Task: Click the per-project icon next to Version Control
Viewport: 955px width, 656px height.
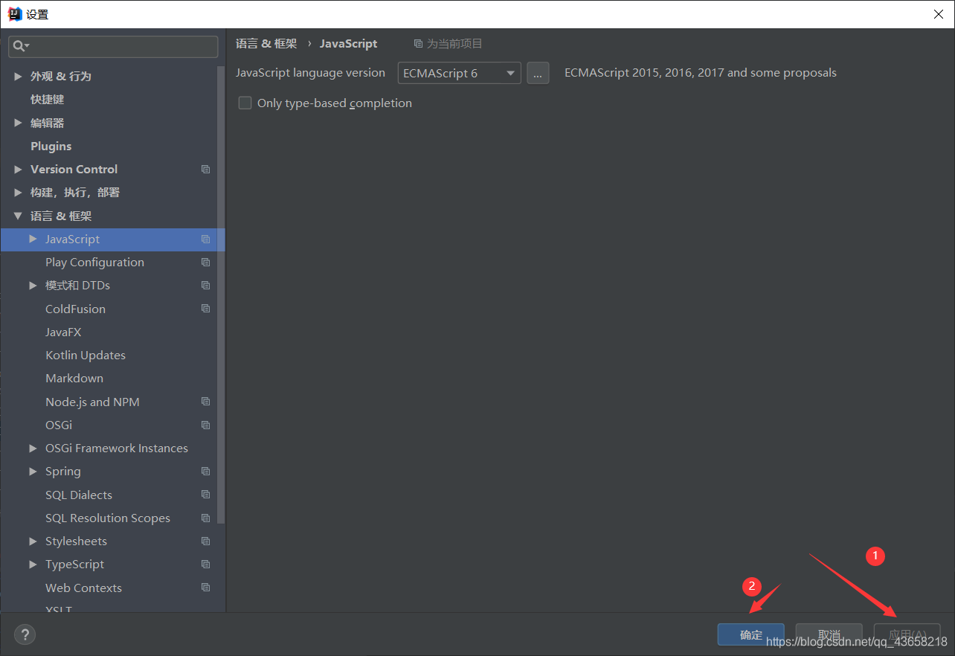Action: pos(205,169)
